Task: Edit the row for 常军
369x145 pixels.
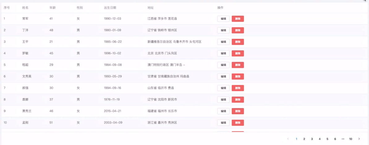Action: tap(223, 19)
